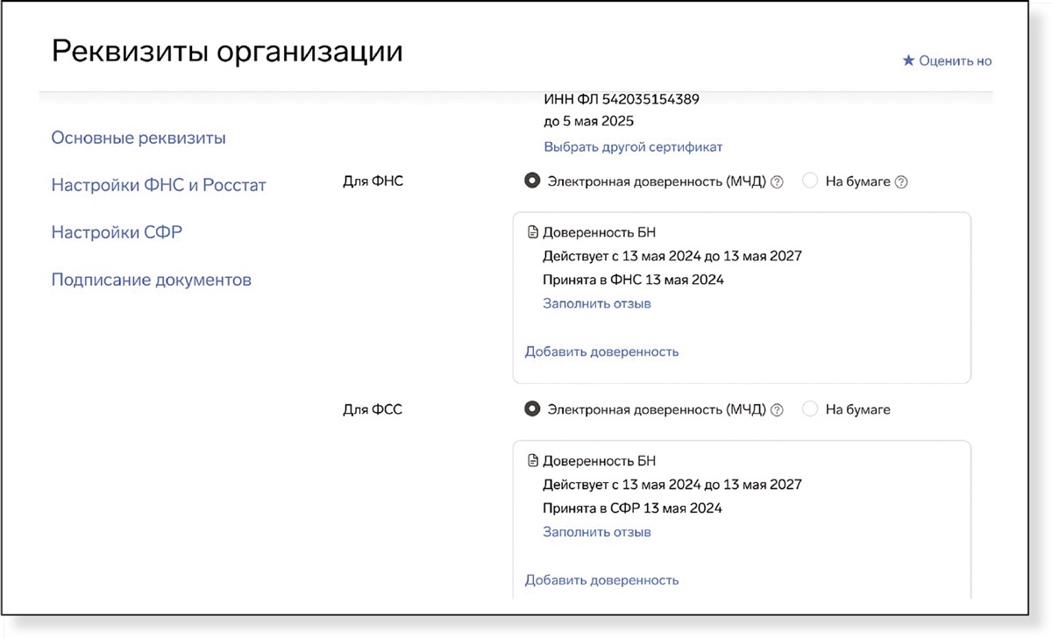
Task: Click Добавить доверенность in ФНС block
Action: click(601, 351)
